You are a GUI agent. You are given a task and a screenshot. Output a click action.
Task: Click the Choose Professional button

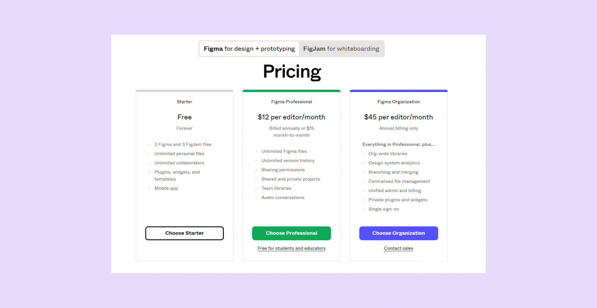tap(291, 233)
